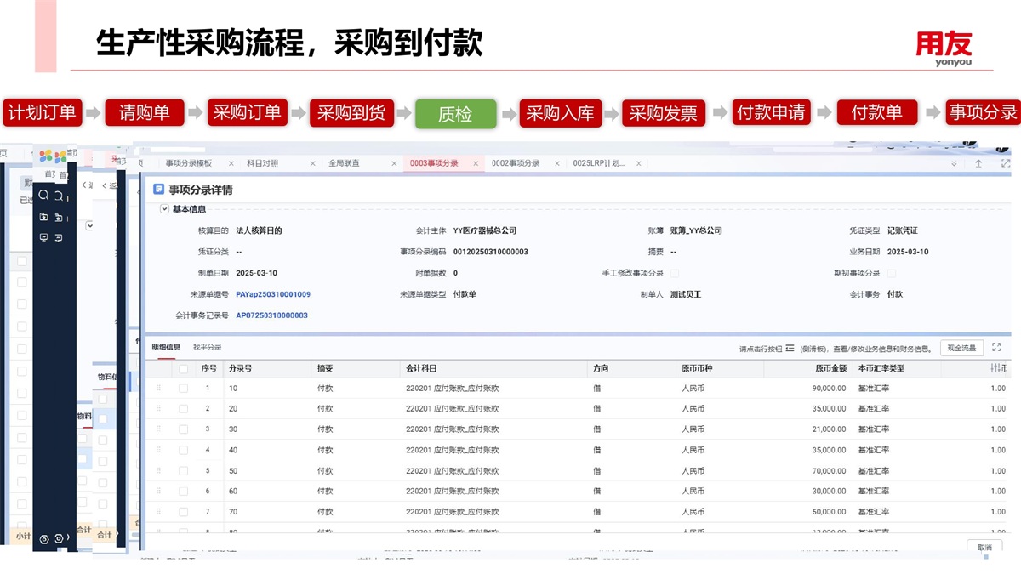Click the 事项分录详情 document icon

coord(158,190)
